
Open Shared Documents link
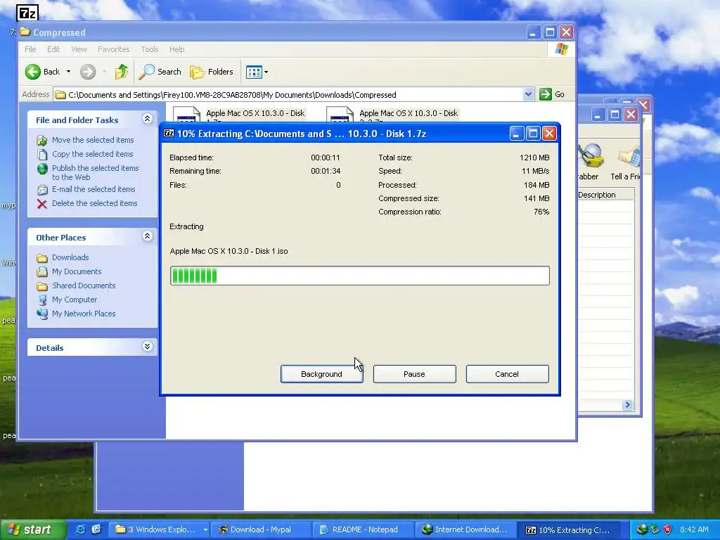click(x=84, y=285)
